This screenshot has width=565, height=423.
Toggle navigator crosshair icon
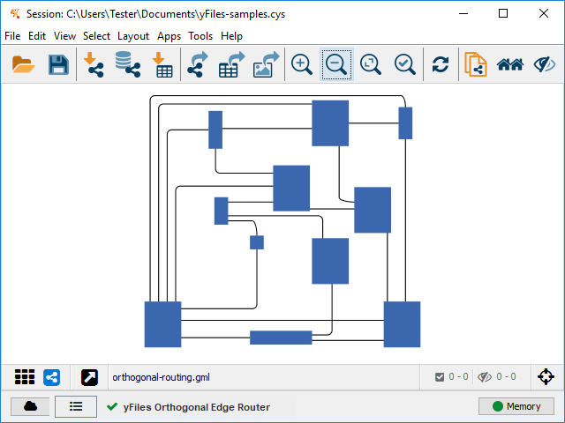click(x=546, y=376)
